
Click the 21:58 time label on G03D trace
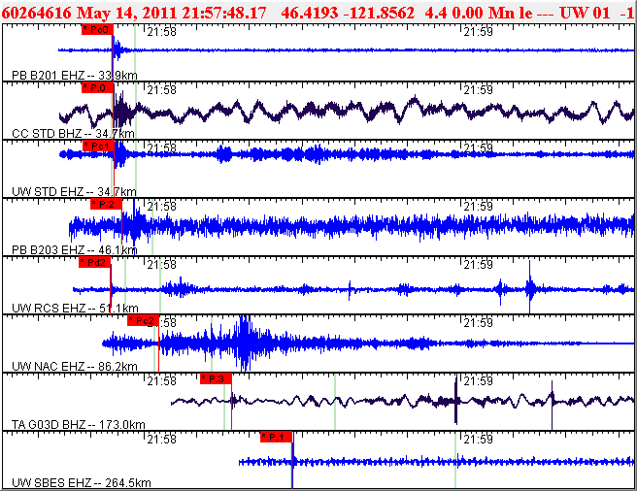click(162, 381)
